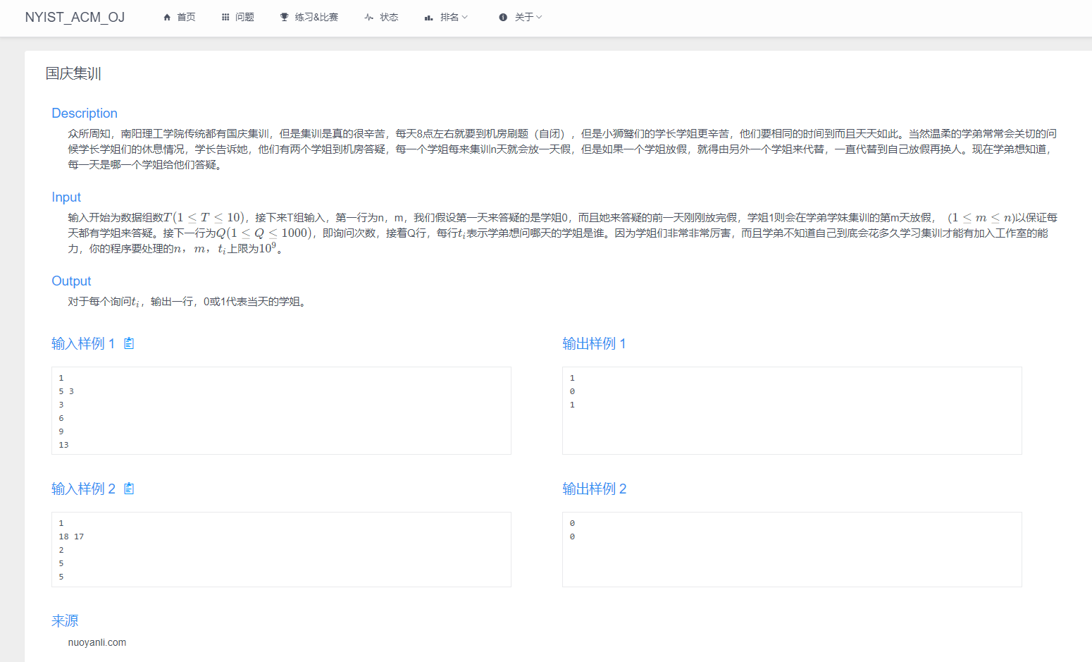Copy sample input 2 using its clipboard icon
Image resolution: width=1092 pixels, height=662 pixels.
pyautogui.click(x=129, y=488)
